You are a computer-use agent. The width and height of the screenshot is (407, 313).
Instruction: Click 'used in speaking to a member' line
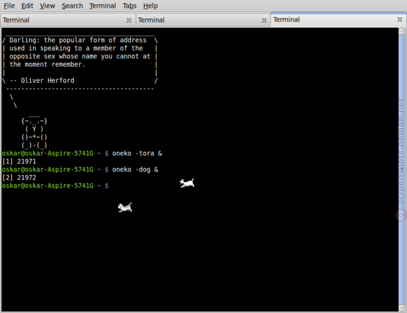coord(76,49)
